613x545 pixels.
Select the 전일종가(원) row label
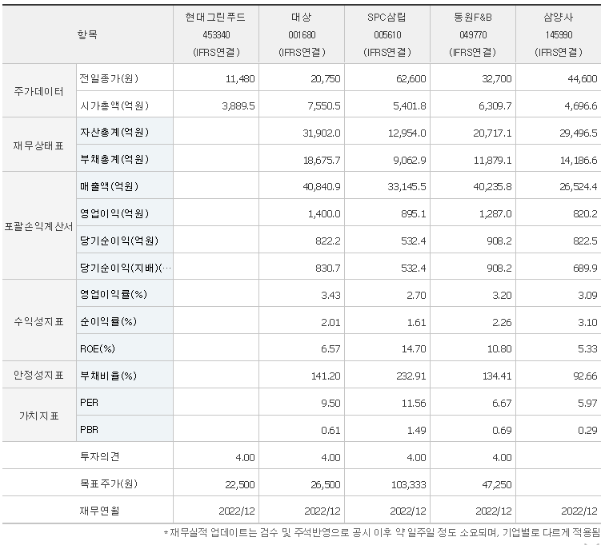click(x=109, y=78)
